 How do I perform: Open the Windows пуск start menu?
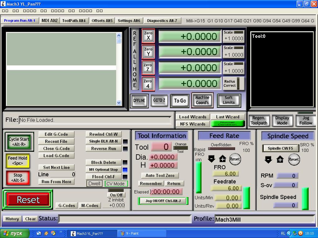coord(15,233)
